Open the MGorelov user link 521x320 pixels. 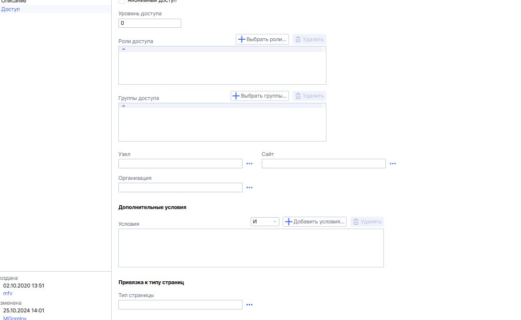[x=15, y=317]
